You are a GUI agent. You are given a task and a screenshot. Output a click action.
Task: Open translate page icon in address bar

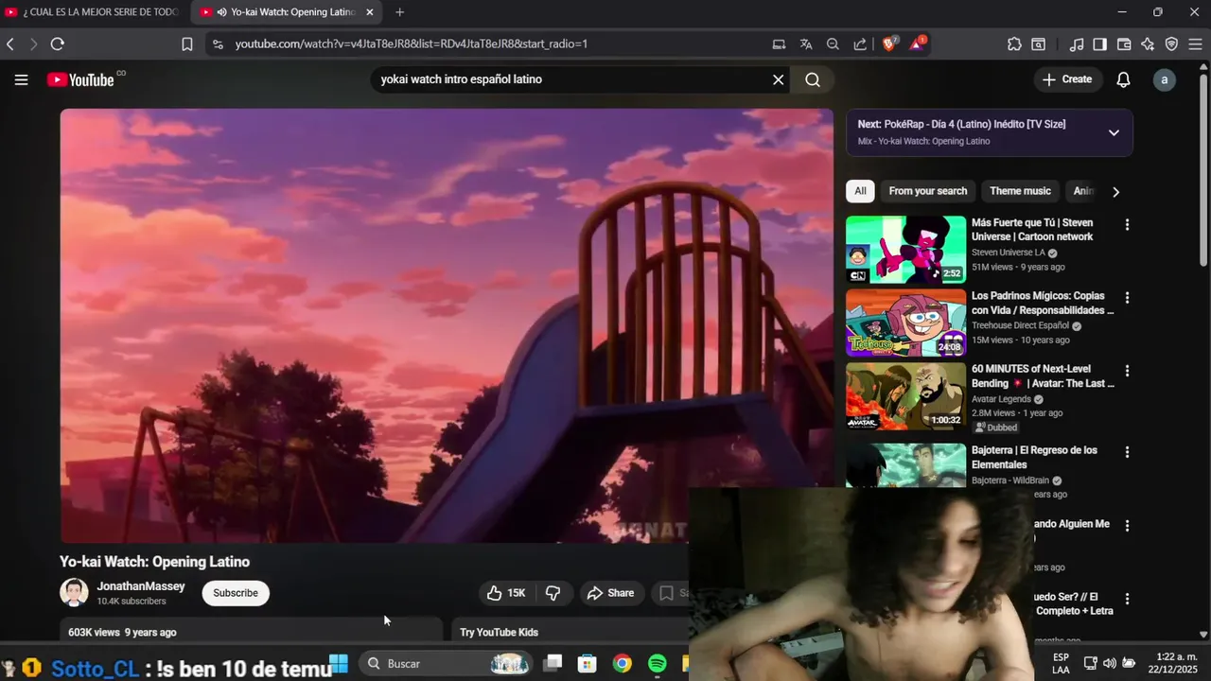806,44
